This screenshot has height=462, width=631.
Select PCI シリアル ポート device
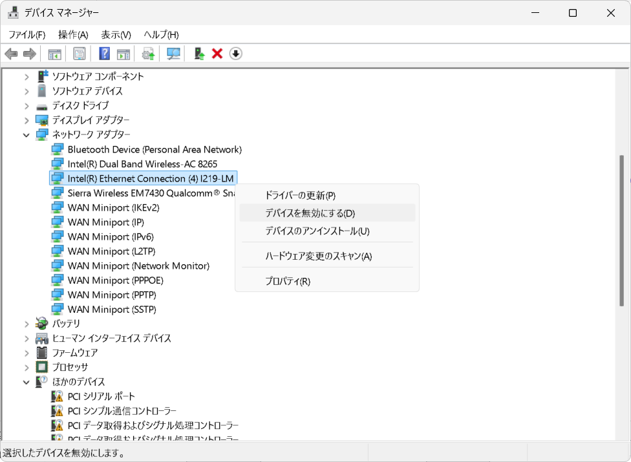point(101,396)
